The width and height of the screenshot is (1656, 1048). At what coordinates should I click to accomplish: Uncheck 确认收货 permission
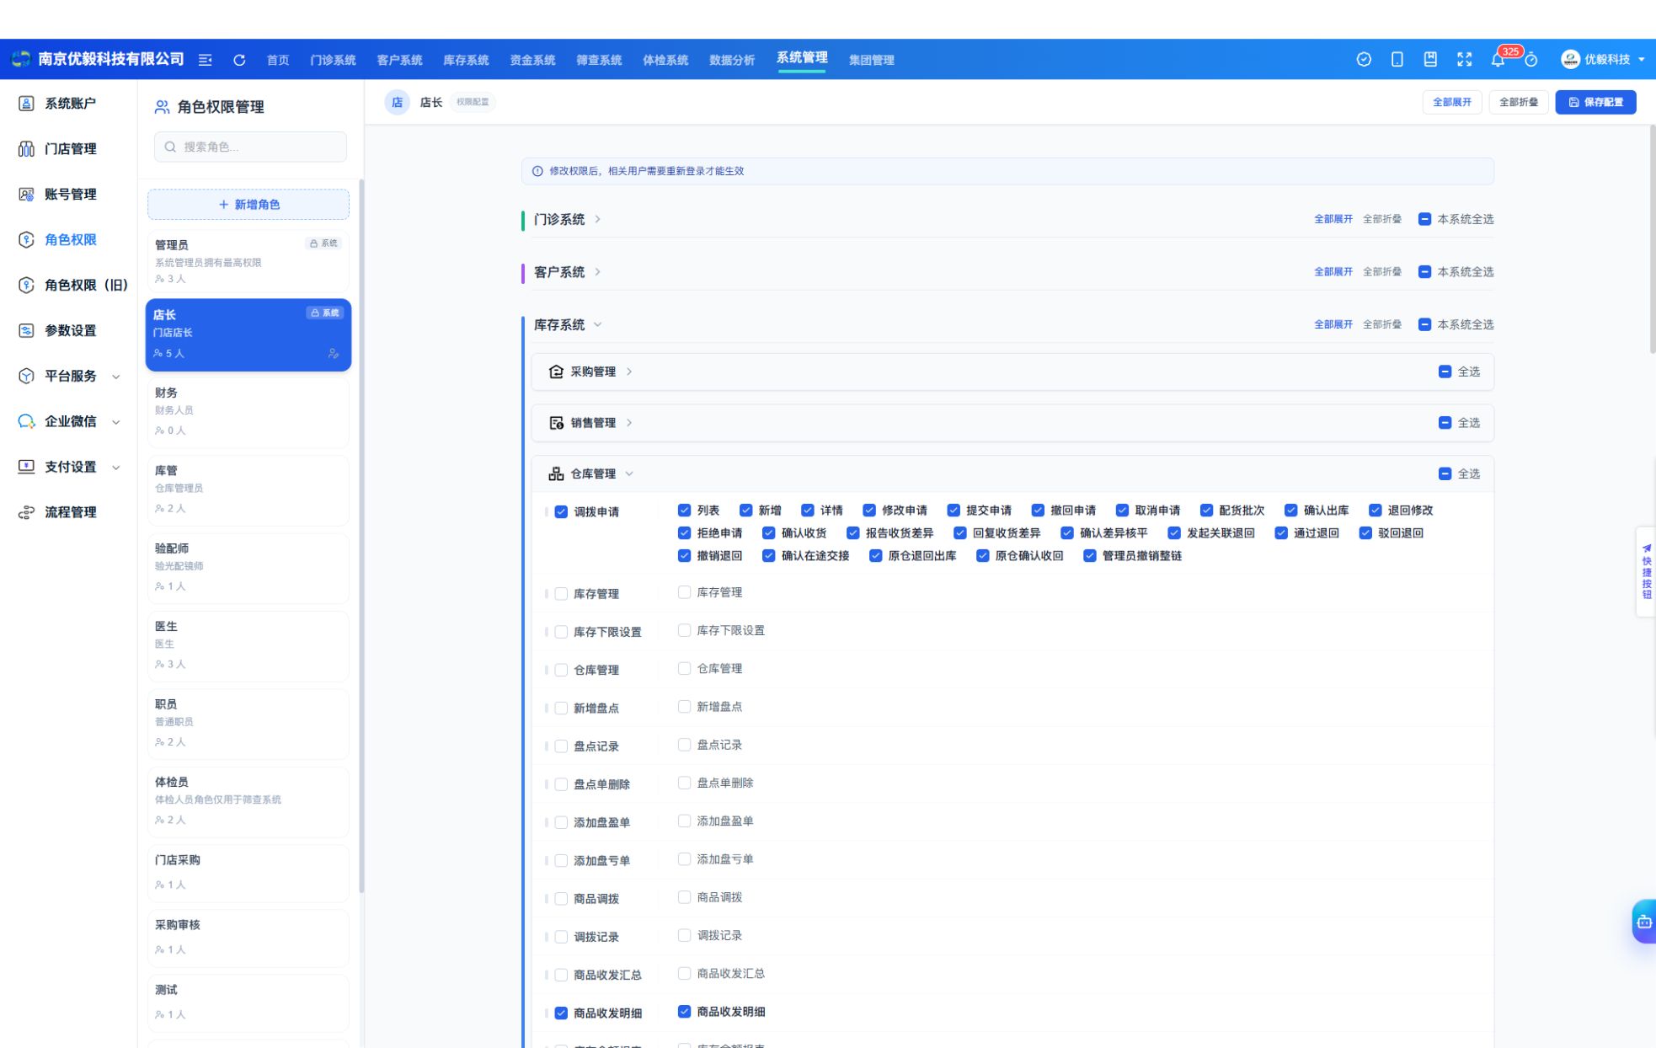click(x=768, y=532)
